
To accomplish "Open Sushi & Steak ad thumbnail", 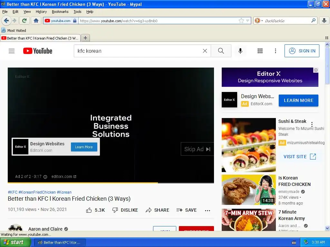I will click(x=248, y=145).
